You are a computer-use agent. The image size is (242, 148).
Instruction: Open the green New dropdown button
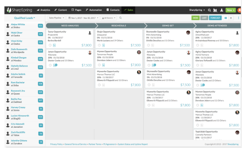(x=230, y=10)
